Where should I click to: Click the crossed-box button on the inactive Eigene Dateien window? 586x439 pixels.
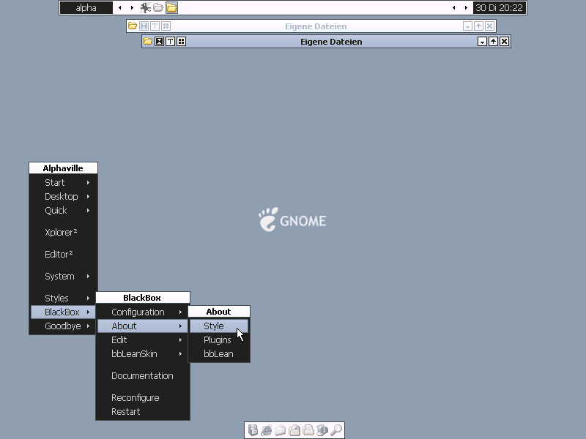pos(144,26)
